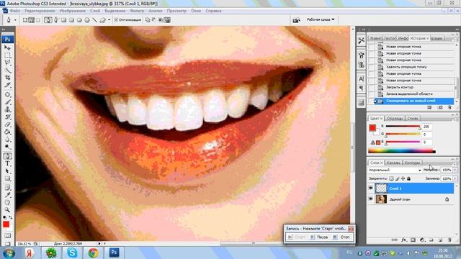Open the History panel flyout menu
The width and height of the screenshot is (461, 259).
[455, 39]
